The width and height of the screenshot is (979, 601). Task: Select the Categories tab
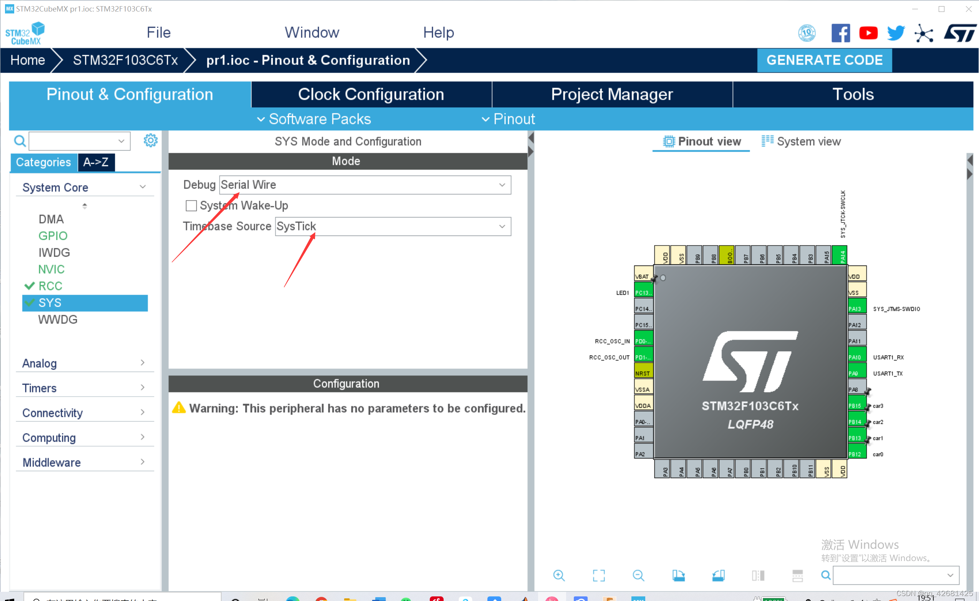(x=43, y=162)
